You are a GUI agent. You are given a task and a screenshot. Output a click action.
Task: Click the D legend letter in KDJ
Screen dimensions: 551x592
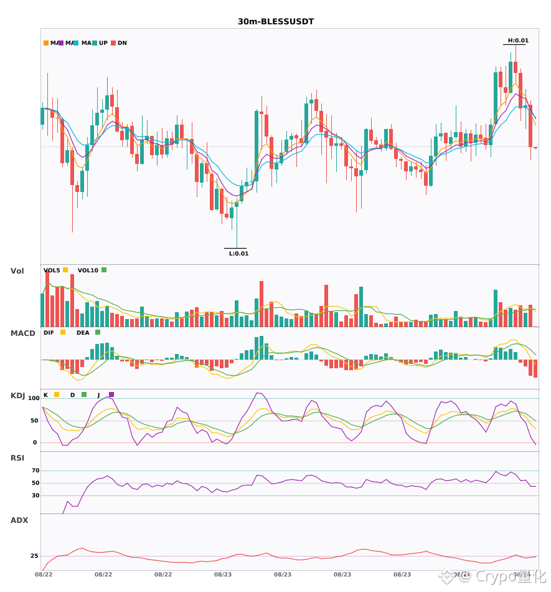72,395
